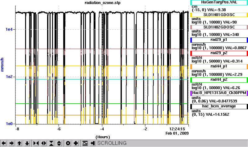Click the Feb 01, 2009 date label

(x=177, y=133)
